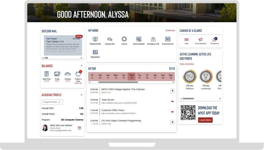The width and height of the screenshot is (264, 150).
Task: Click the Campus Rec shoe icon
Action: 110,39
